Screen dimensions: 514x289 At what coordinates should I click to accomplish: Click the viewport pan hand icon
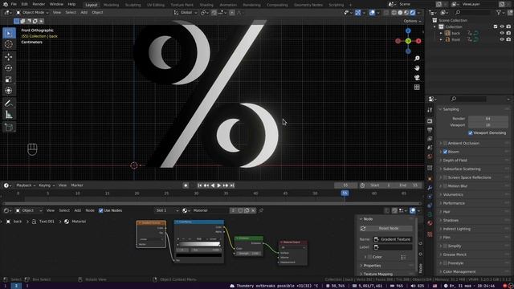click(417, 67)
